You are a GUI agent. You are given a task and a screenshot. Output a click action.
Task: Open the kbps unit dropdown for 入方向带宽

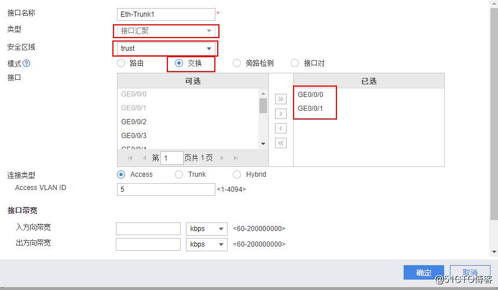[x=206, y=229]
